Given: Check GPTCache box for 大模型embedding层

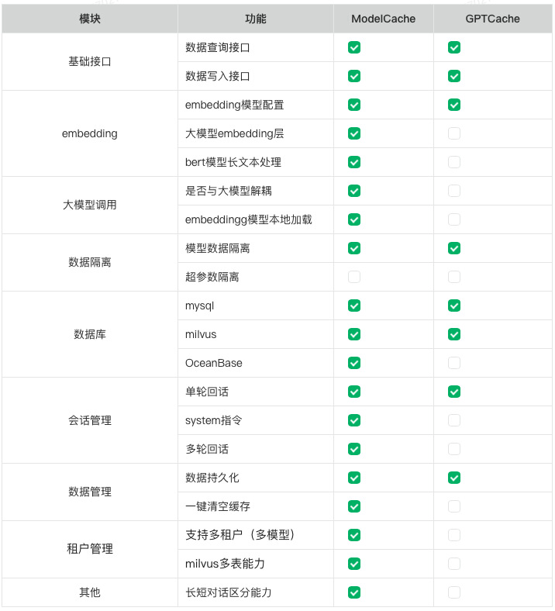Looking at the screenshot, I should tap(454, 133).
